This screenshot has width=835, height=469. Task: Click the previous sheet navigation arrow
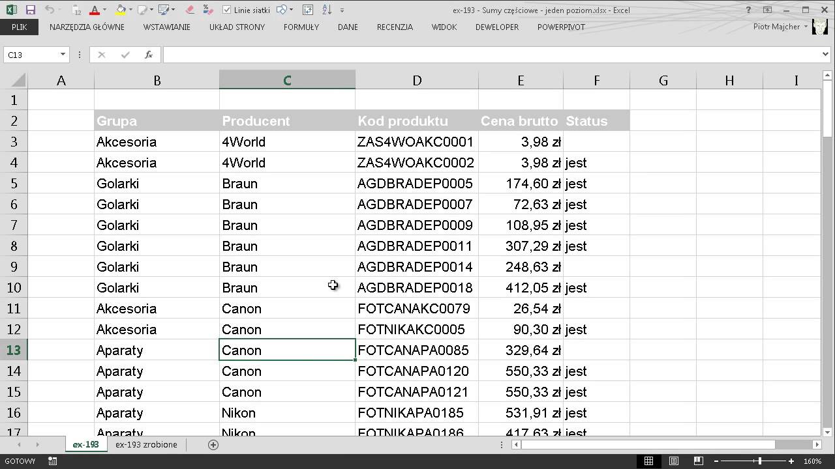tap(19, 444)
